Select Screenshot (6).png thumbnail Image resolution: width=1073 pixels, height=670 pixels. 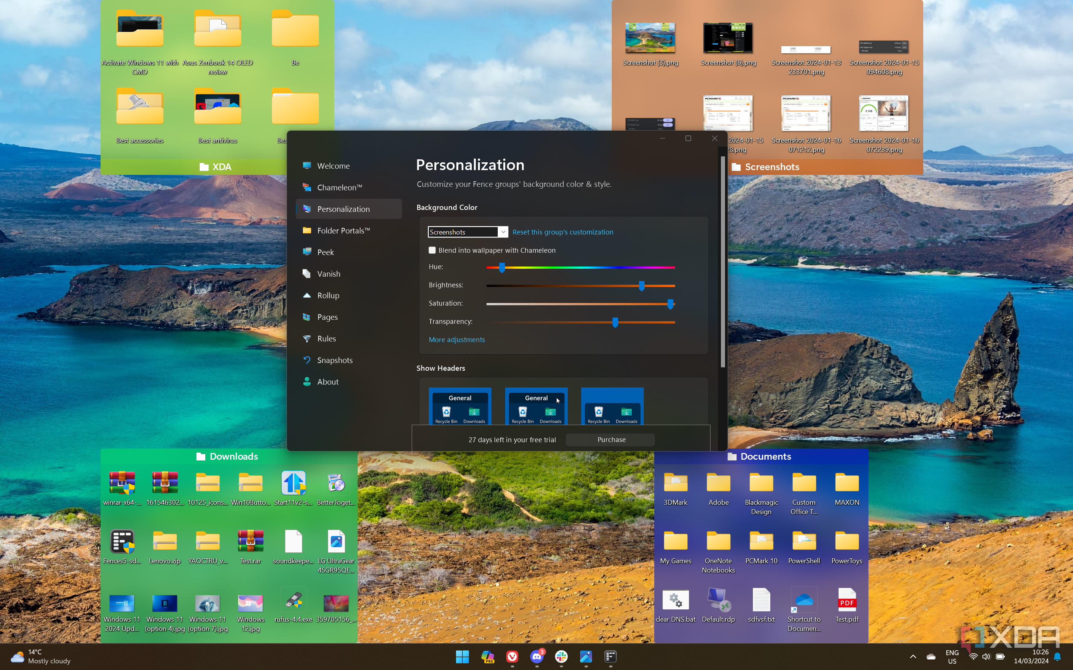728,44
